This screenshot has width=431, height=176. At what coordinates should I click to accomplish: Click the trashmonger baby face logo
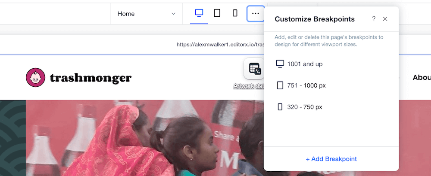point(35,77)
